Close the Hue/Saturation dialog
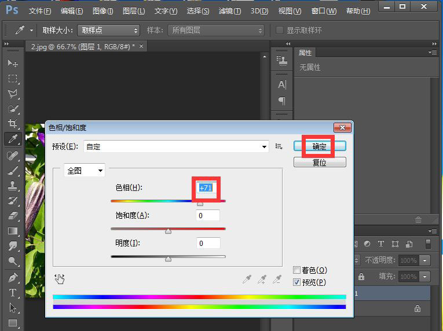Image resolution: width=443 pixels, height=331 pixels. pyautogui.click(x=342, y=128)
